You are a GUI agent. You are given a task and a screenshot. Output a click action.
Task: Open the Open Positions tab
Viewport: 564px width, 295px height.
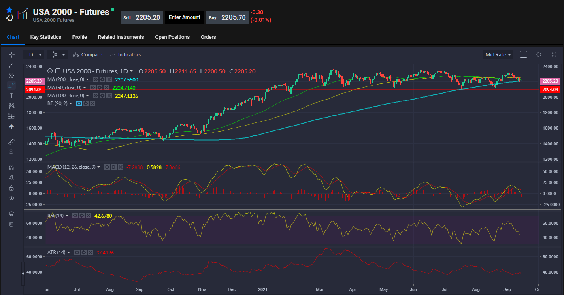[172, 37]
